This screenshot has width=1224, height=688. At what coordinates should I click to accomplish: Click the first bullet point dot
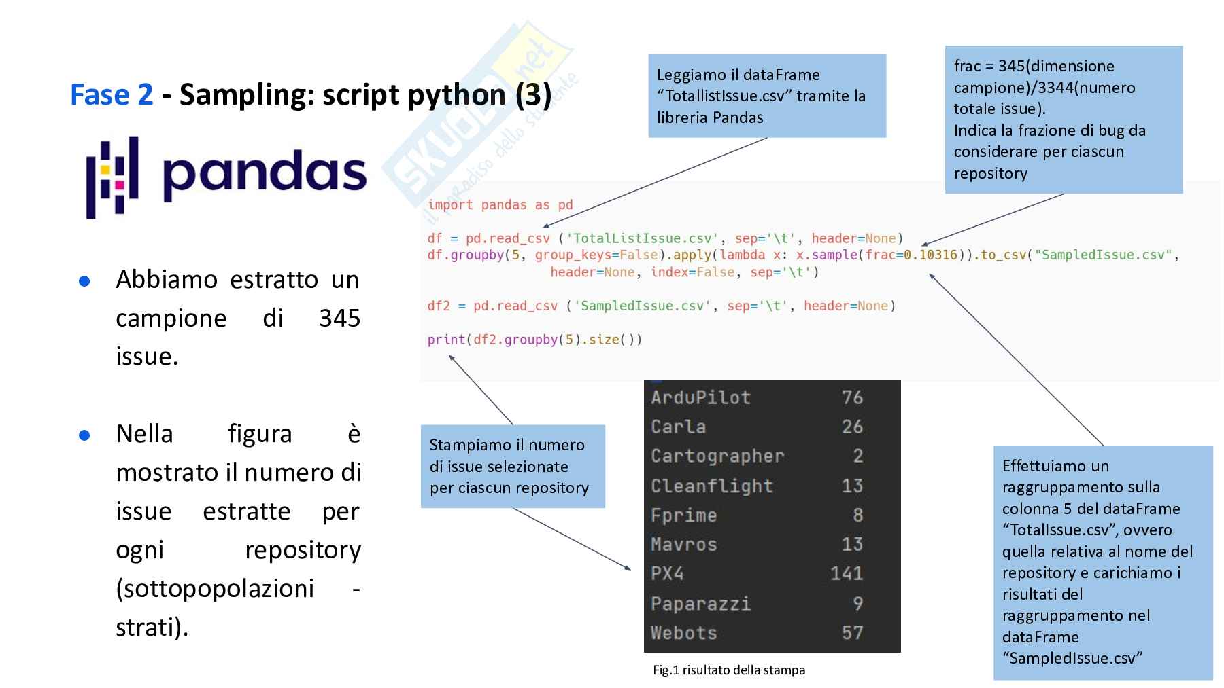pos(84,280)
